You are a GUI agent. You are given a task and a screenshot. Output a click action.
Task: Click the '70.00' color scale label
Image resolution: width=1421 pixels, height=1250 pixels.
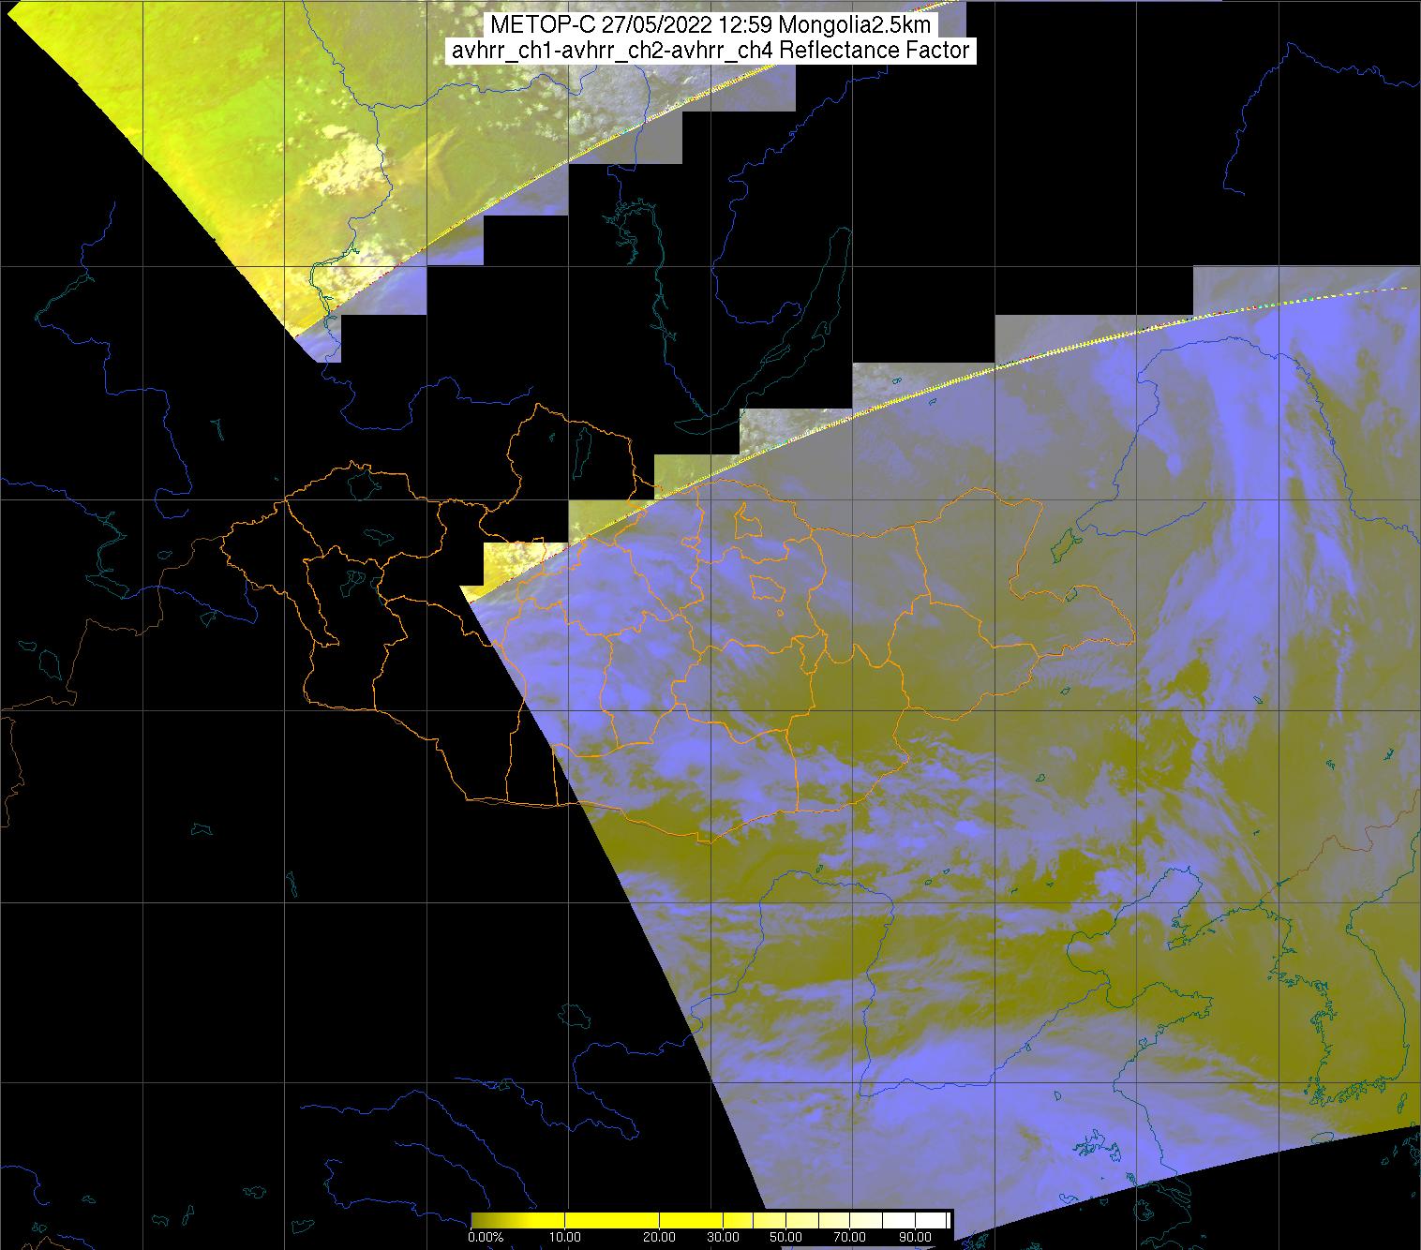point(849,1238)
